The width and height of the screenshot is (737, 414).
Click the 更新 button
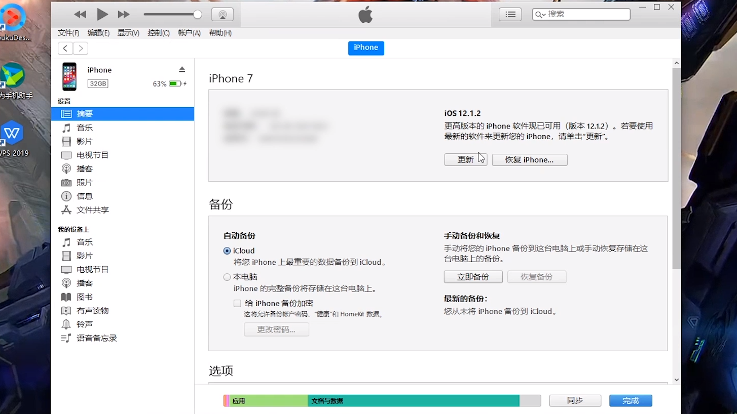pyautogui.click(x=466, y=159)
